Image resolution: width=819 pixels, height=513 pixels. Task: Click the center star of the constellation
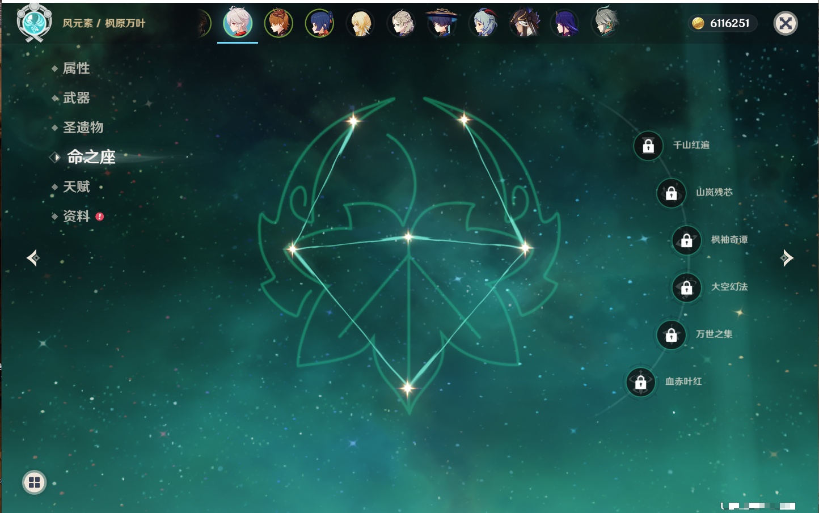(x=408, y=237)
